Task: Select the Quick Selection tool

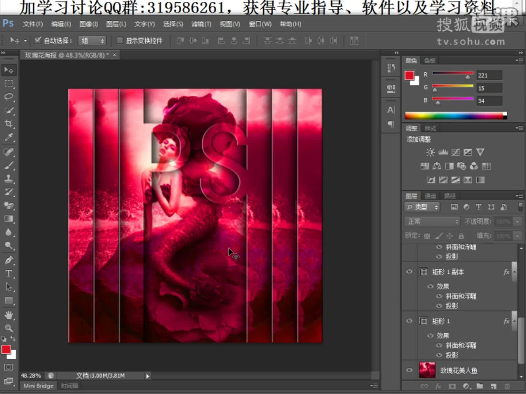Action: coord(8,110)
